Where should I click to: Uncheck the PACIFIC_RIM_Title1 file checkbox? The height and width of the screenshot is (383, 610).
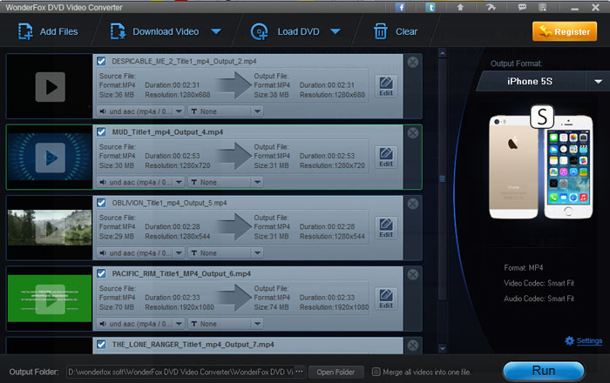click(101, 273)
